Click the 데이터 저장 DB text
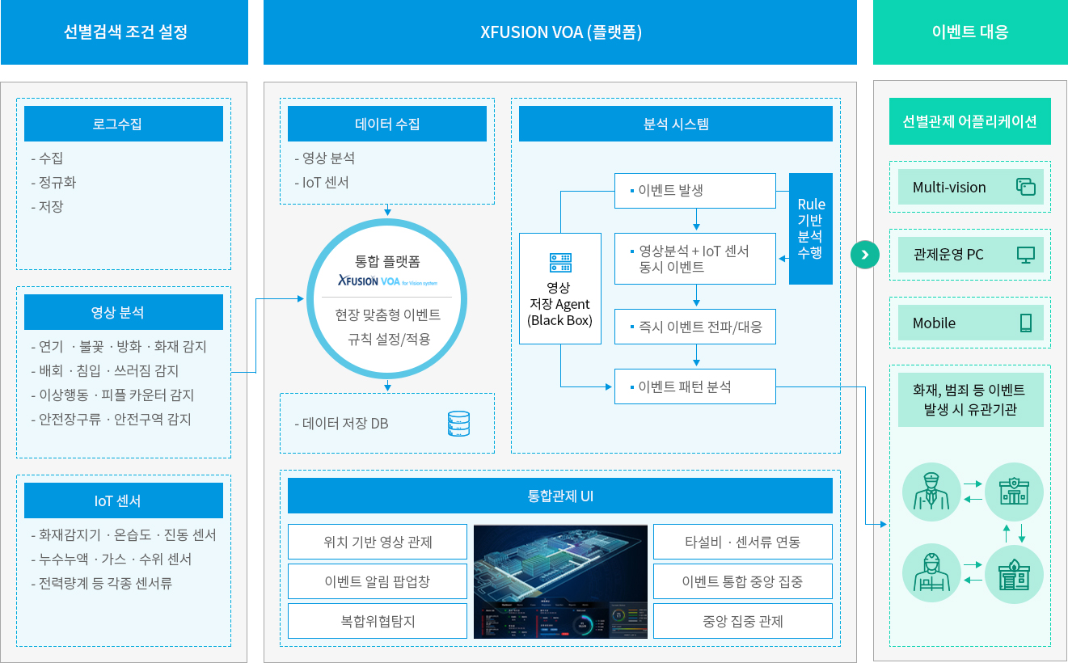The width and height of the screenshot is (1068, 663). pyautogui.click(x=341, y=423)
